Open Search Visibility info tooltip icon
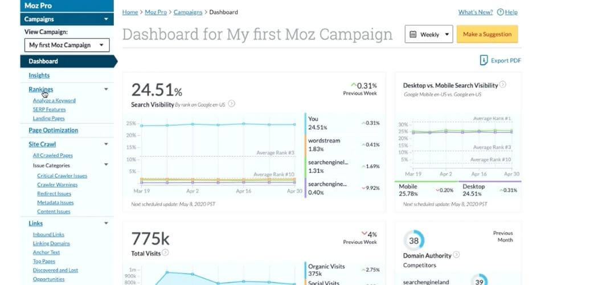The height and width of the screenshot is (285, 598). (x=231, y=103)
